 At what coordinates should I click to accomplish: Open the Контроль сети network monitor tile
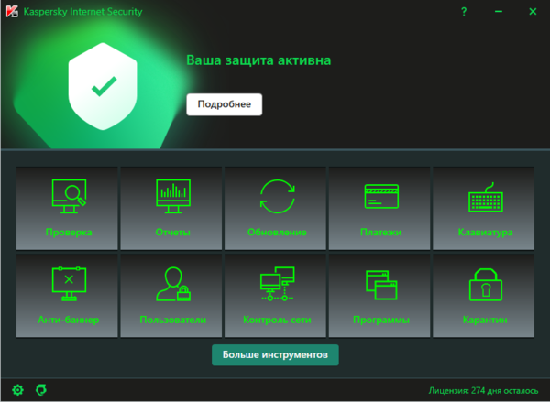(275, 296)
